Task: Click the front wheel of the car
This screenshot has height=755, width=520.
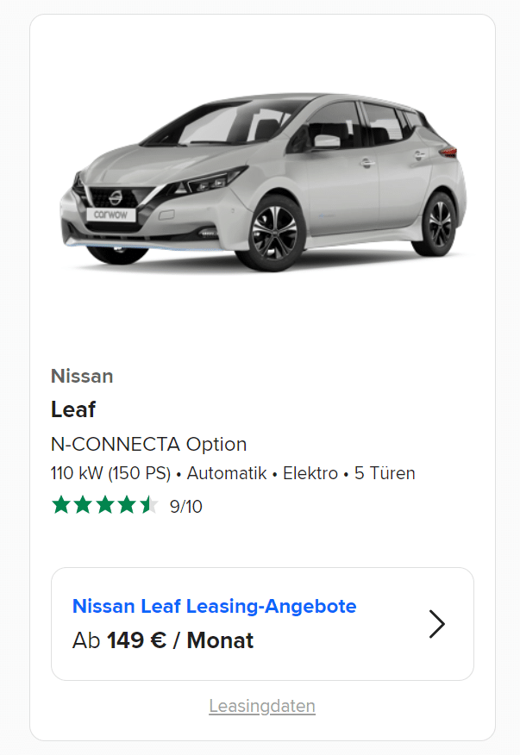Action: [x=273, y=232]
